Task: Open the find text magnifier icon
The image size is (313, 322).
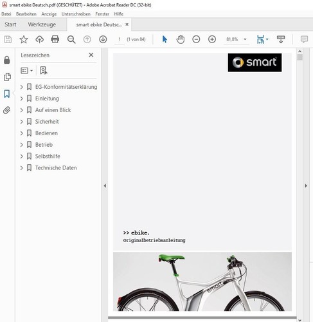Action: [x=71, y=39]
